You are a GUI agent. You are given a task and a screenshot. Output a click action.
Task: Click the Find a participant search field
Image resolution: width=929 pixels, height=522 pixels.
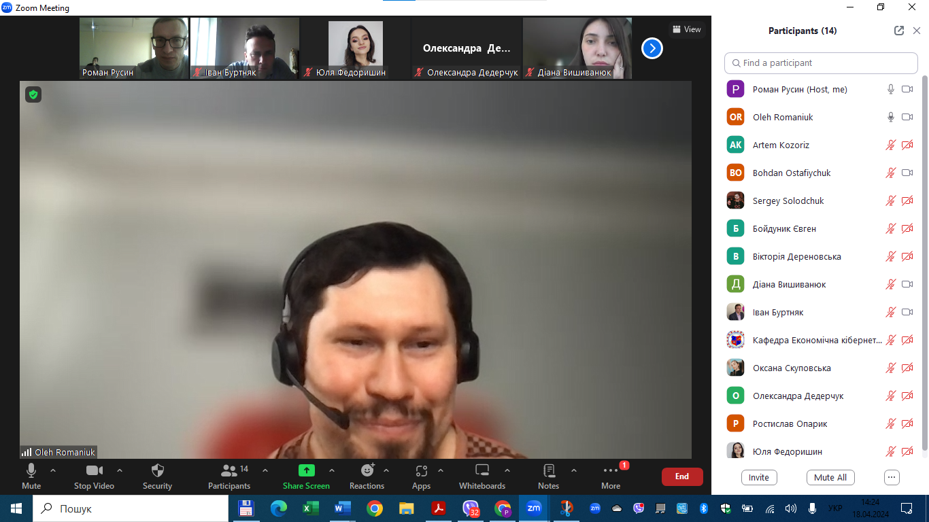click(x=821, y=63)
